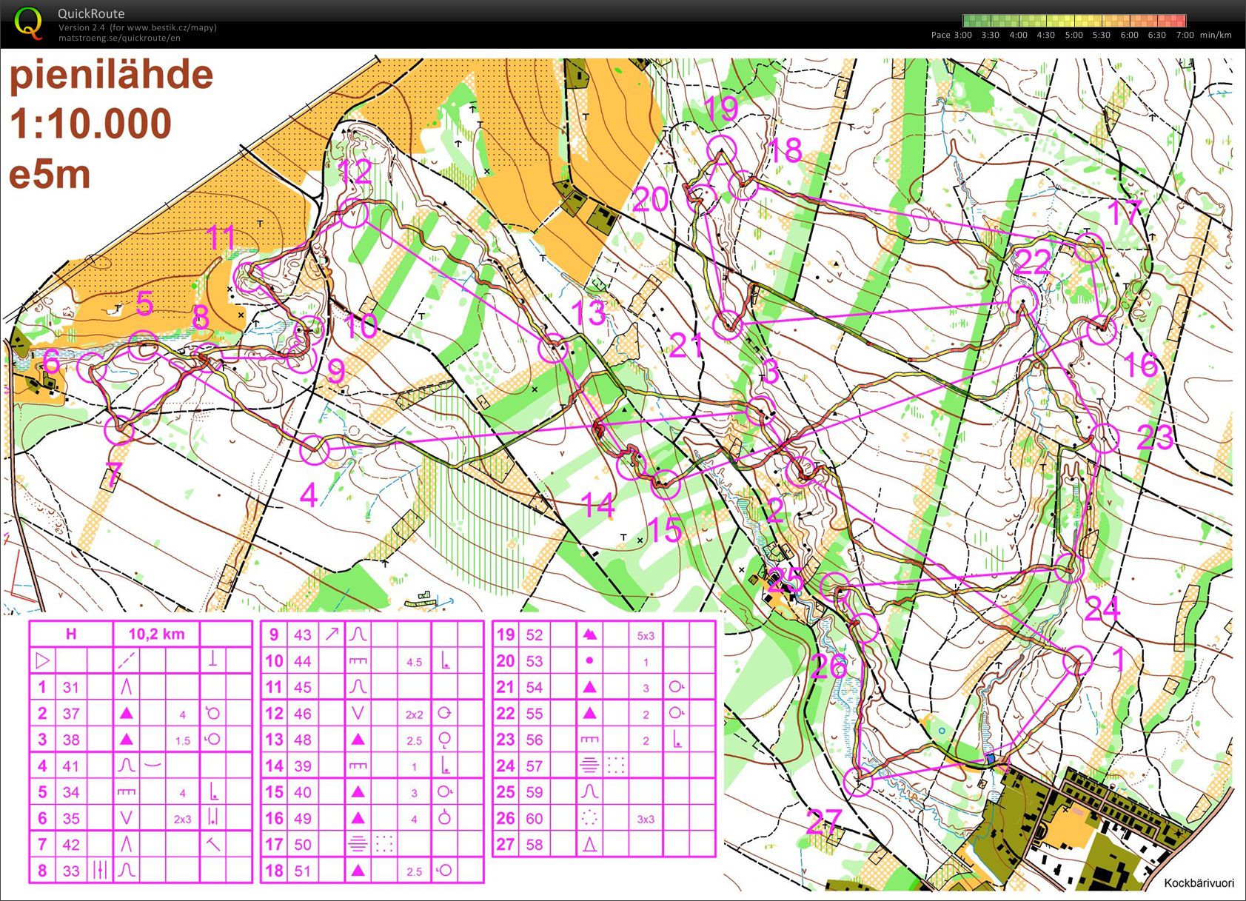
Task: Click the '5x3' dimension cell in the table
Action: [x=646, y=635]
